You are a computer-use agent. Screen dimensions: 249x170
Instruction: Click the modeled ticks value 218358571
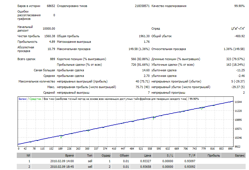142,6
